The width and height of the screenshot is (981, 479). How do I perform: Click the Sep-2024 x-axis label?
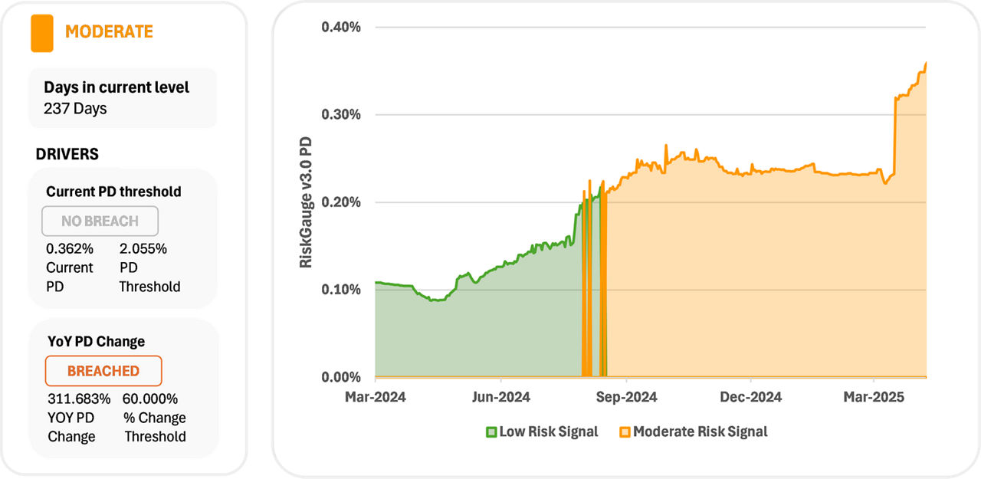pos(625,397)
